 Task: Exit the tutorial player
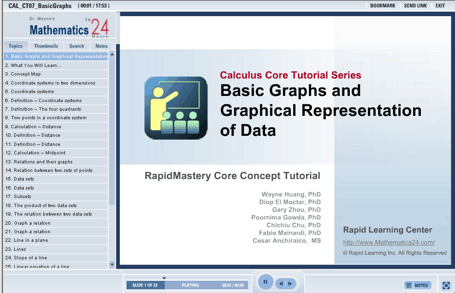point(440,6)
